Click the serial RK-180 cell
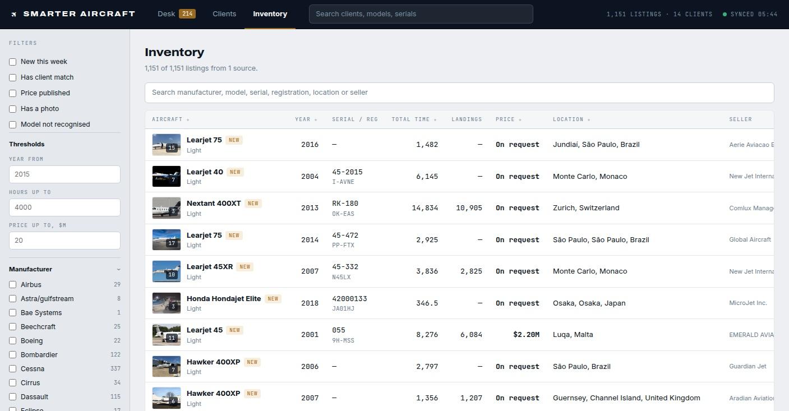Viewport: 789px width, 411px height. click(345, 204)
